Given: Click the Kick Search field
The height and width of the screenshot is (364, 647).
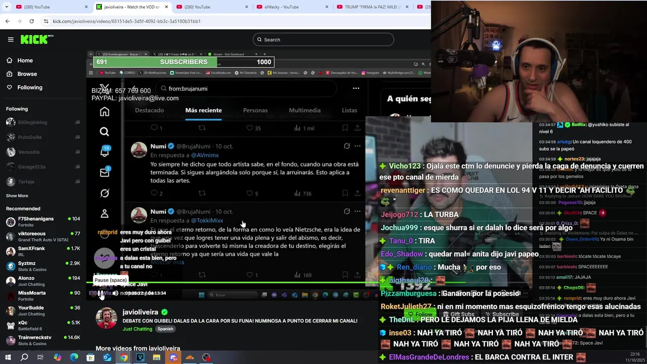Looking at the screenshot, I should tap(323, 39).
